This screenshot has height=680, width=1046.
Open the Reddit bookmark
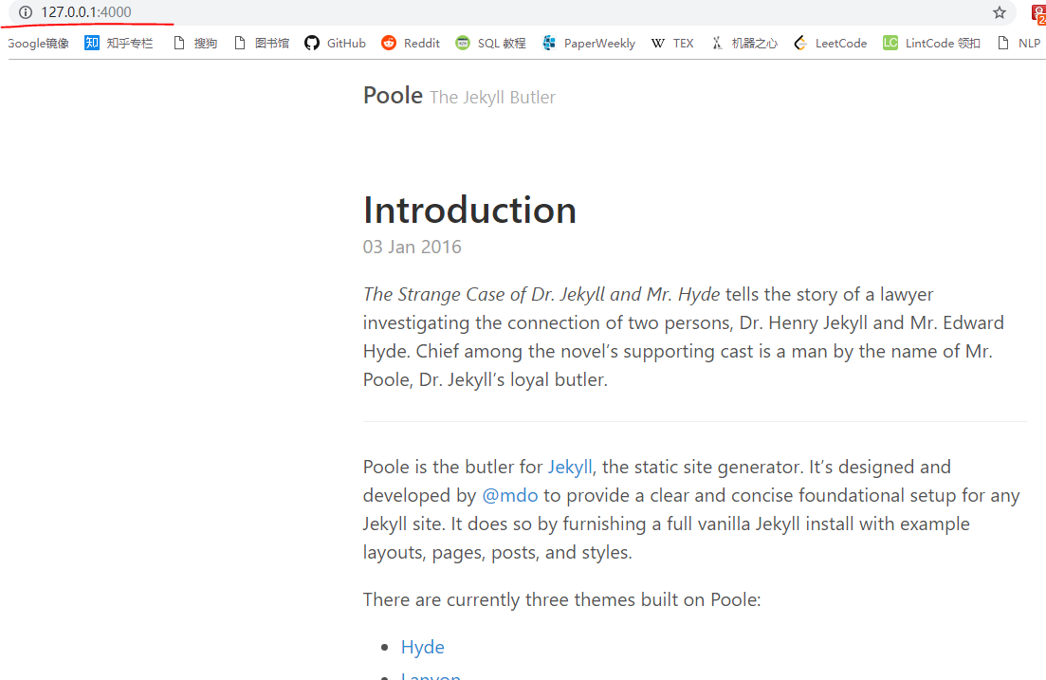click(411, 44)
